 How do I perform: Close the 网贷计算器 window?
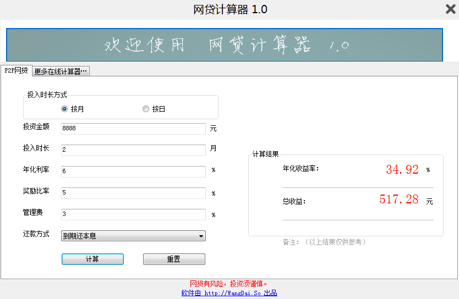pyautogui.click(x=451, y=9)
